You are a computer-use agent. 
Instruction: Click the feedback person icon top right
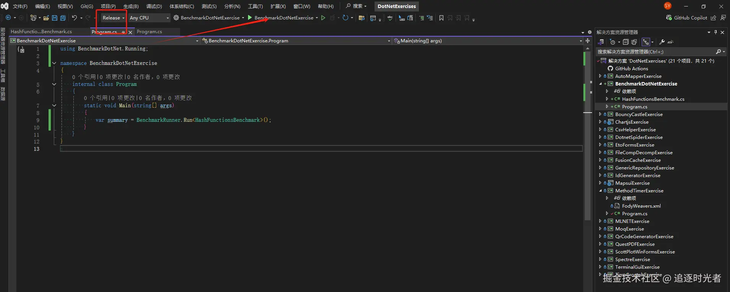[x=723, y=18]
